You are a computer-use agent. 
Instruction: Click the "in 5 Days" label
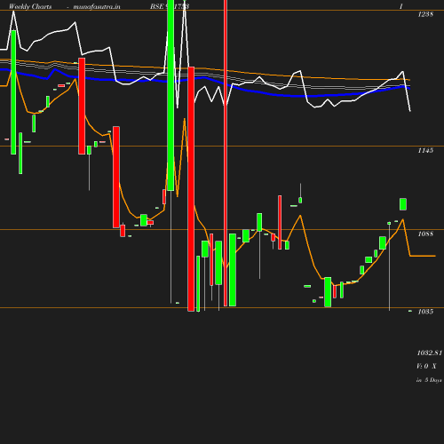pos(429,380)
